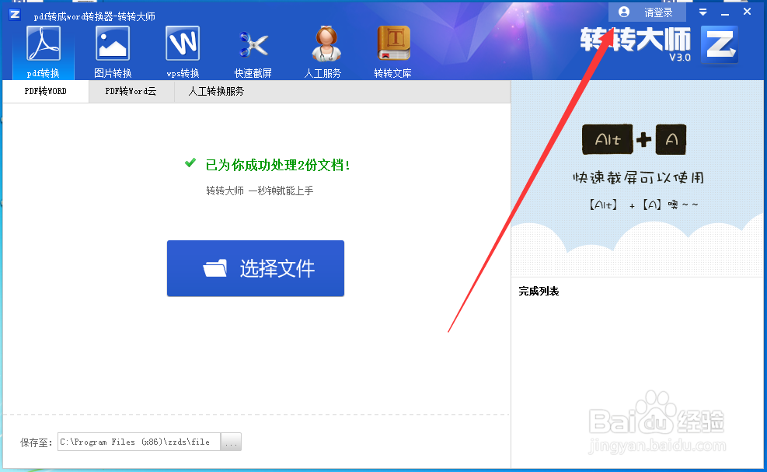Click the 转转大师 Z logo
Viewport: 767px width, 472px height.
pos(719,45)
